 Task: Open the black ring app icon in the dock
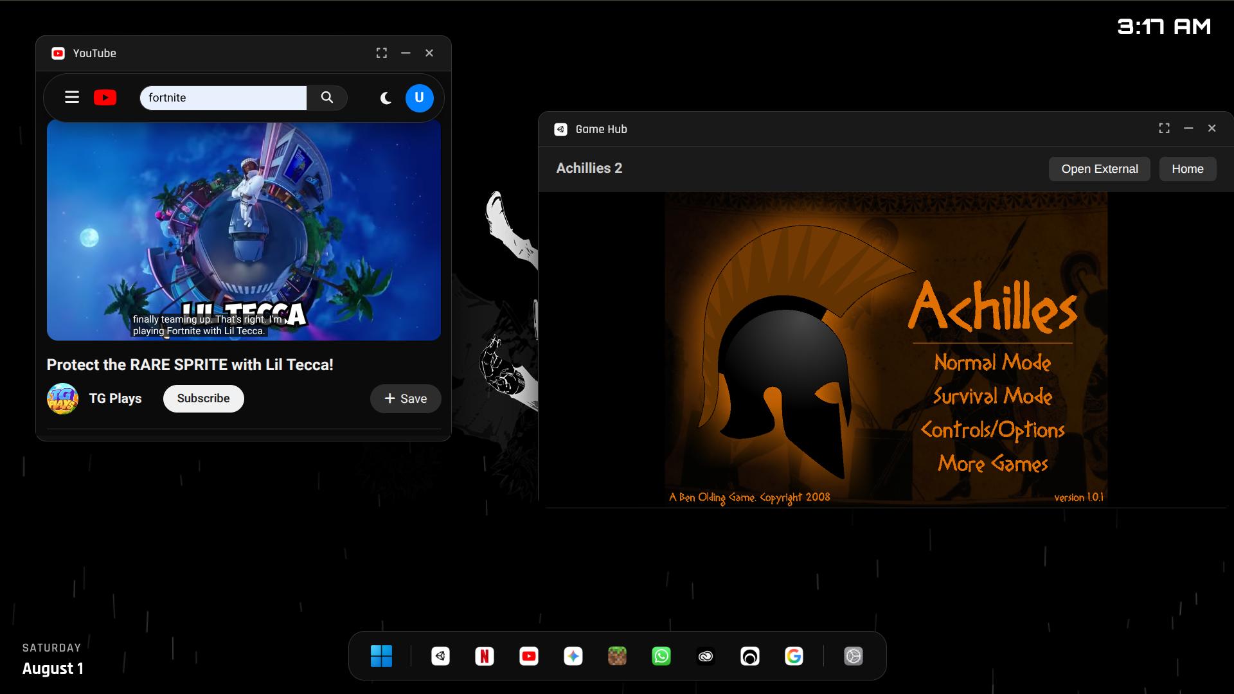coord(750,656)
